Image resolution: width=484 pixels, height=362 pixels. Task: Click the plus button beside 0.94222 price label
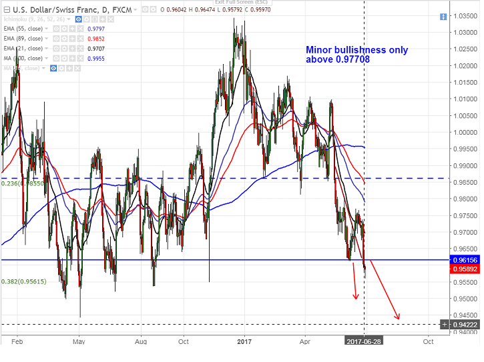[445, 325]
